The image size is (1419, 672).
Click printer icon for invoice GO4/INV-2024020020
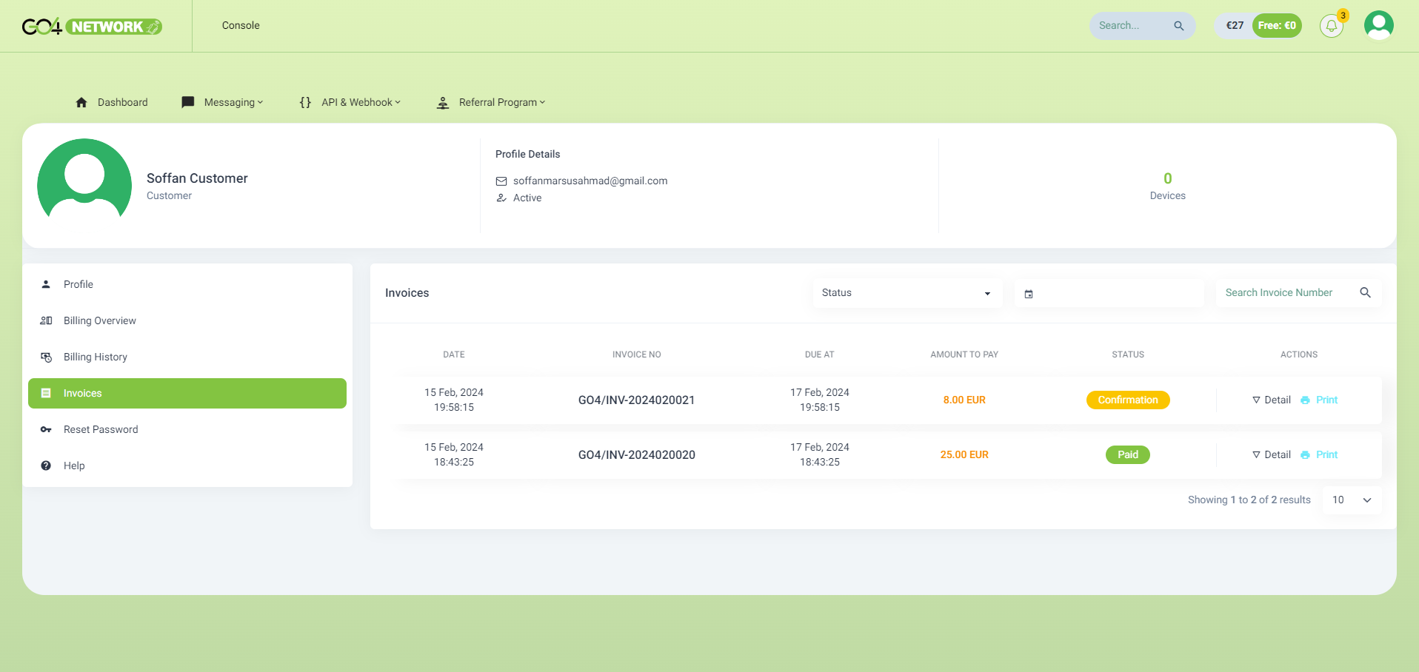tap(1305, 455)
